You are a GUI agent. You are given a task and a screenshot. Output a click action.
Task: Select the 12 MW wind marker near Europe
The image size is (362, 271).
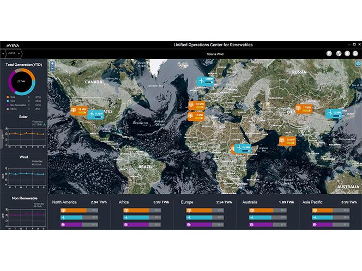(x=205, y=81)
